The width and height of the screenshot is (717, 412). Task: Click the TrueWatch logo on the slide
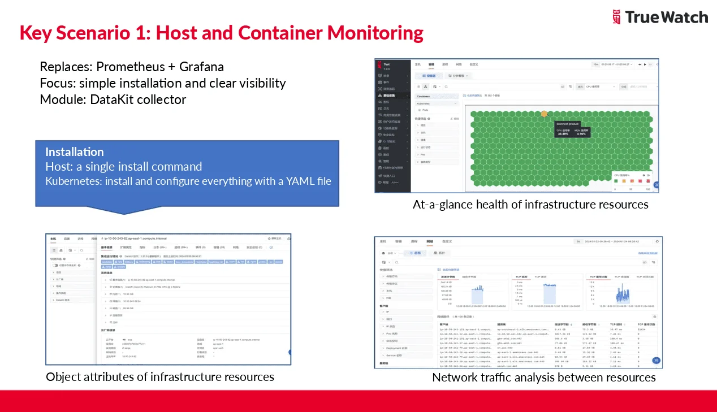click(660, 17)
